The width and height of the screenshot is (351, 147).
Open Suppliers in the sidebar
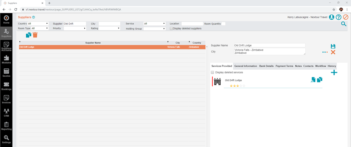tap(6, 33)
